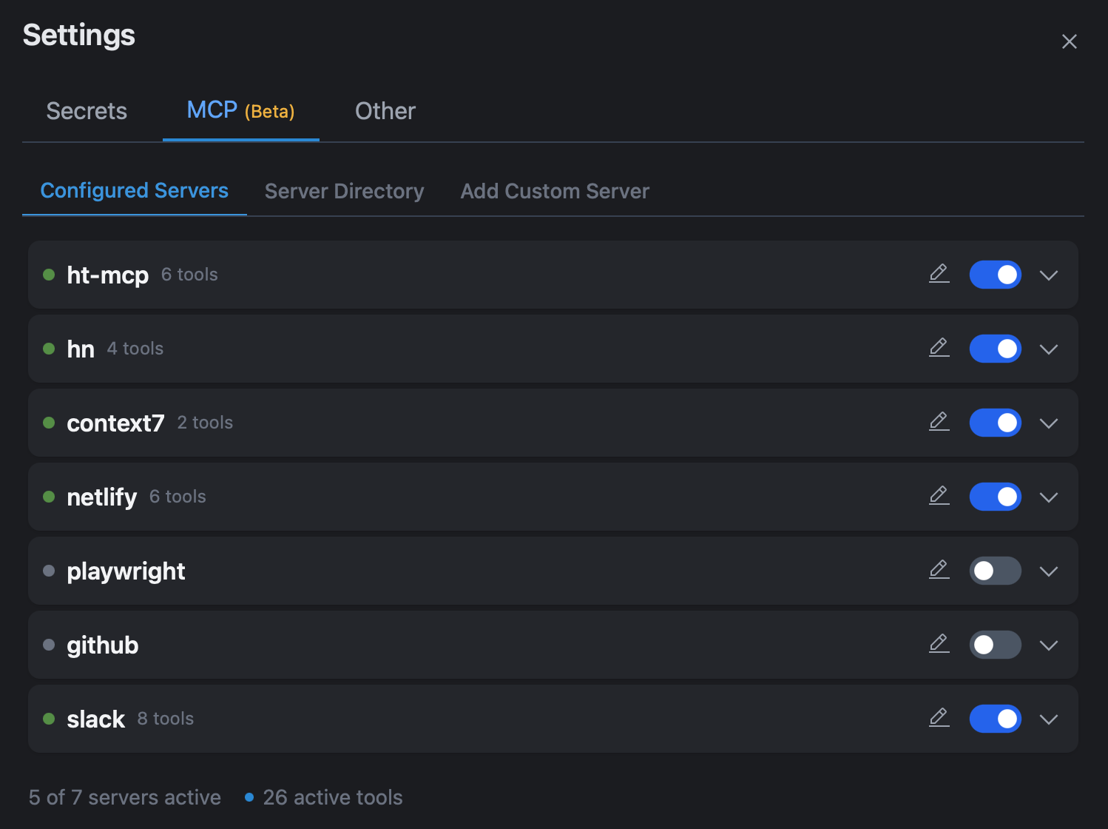Edit the playwright server entry

tap(939, 570)
